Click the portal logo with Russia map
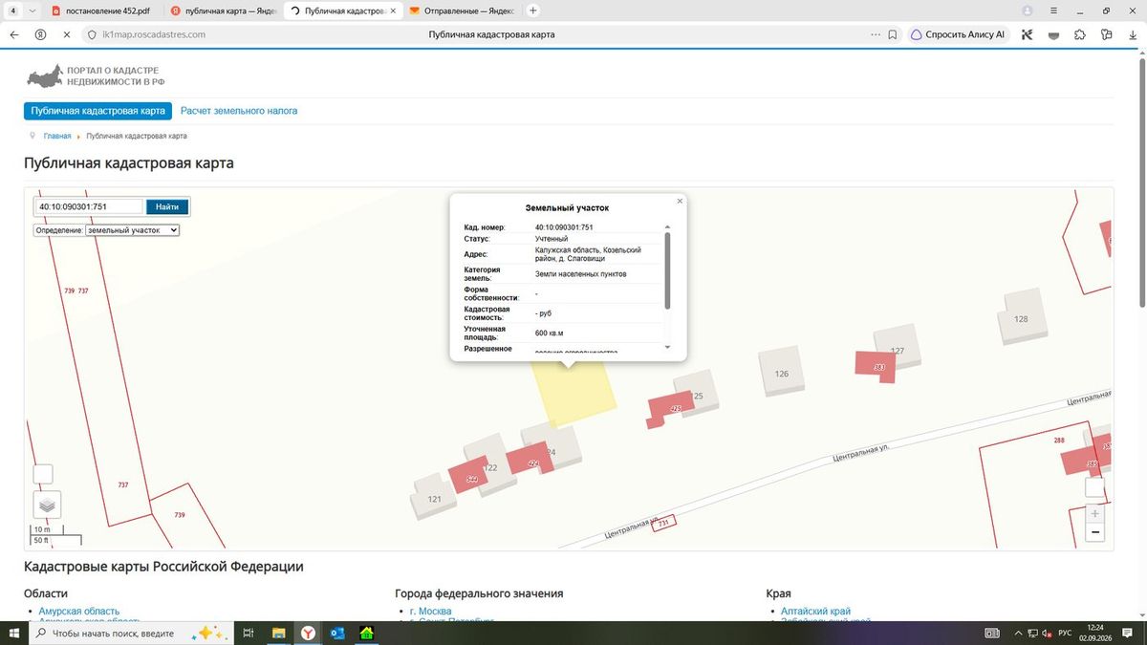This screenshot has width=1147, height=645. 97,76
